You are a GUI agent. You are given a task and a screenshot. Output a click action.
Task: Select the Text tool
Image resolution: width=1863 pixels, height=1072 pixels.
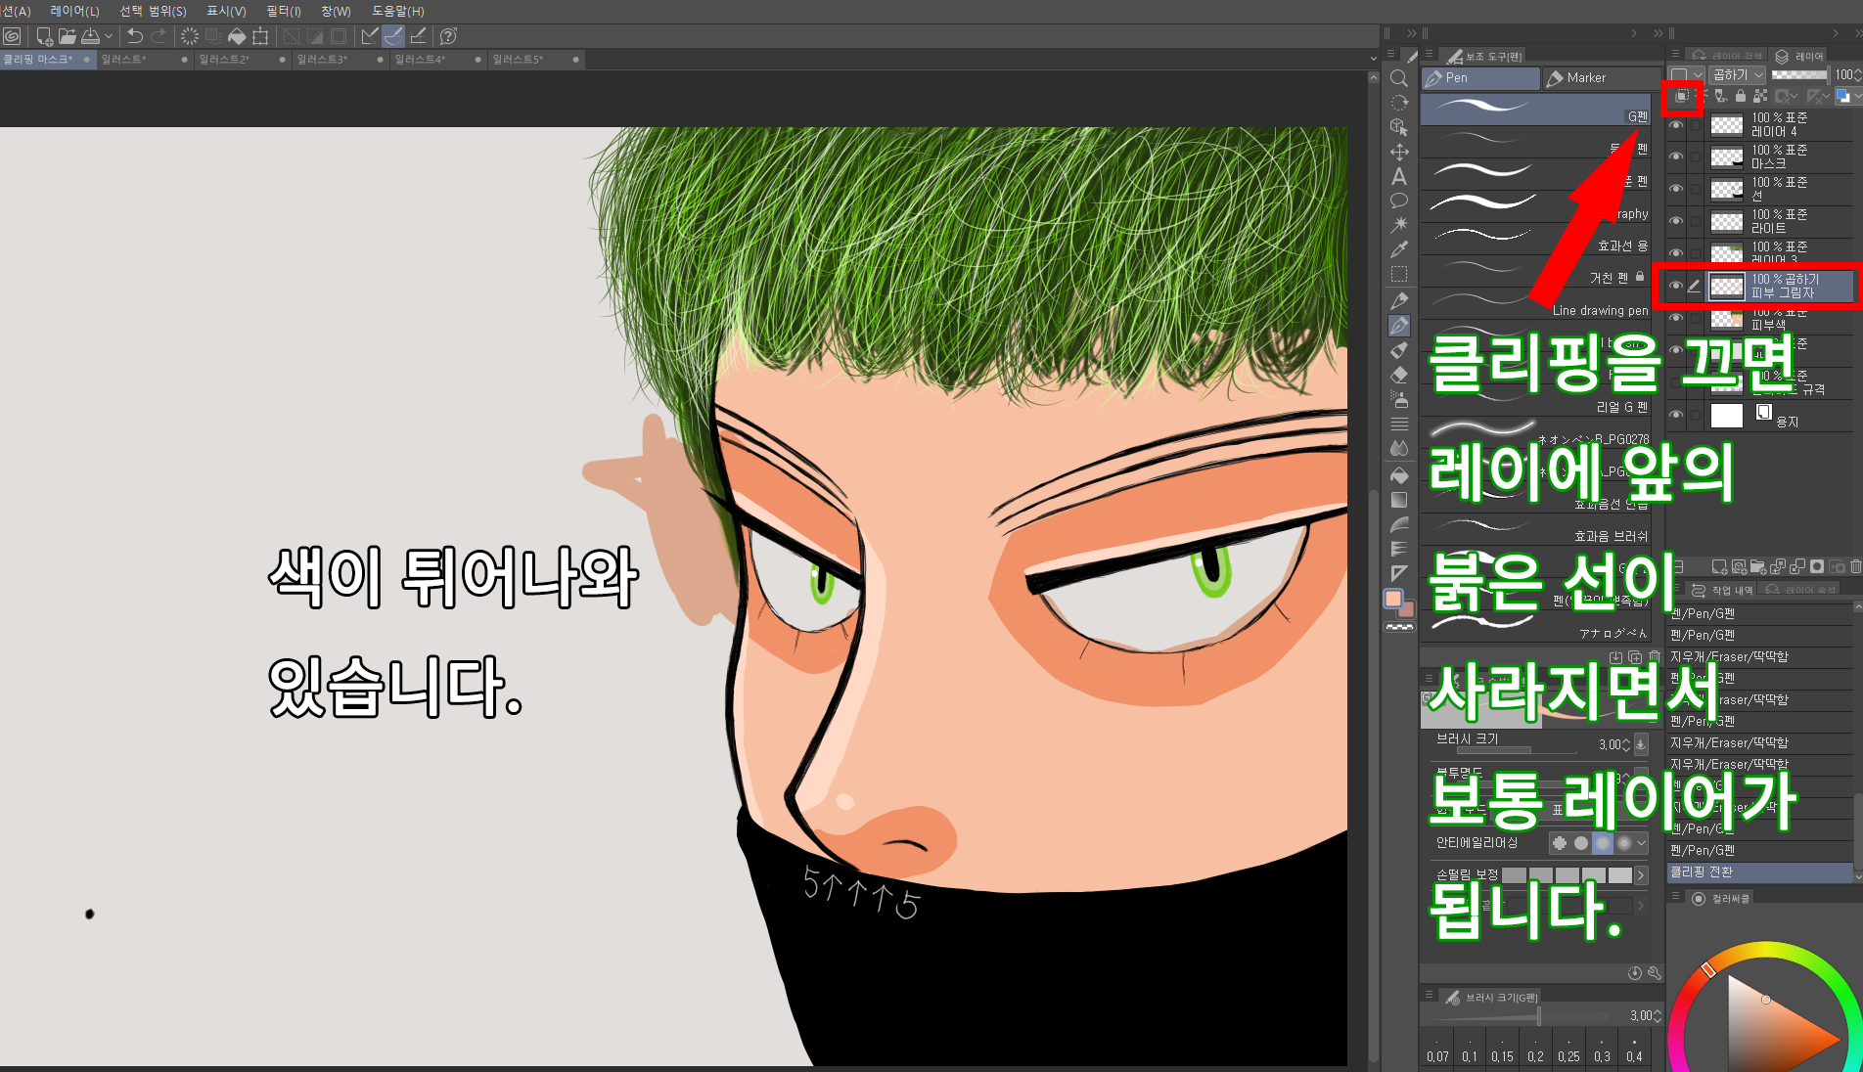(1399, 176)
